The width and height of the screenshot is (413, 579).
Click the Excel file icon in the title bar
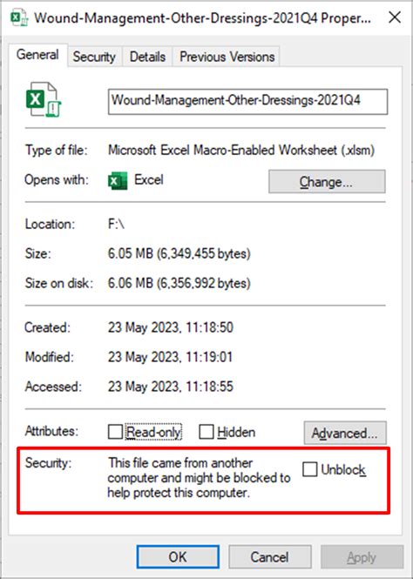pyautogui.click(x=19, y=17)
